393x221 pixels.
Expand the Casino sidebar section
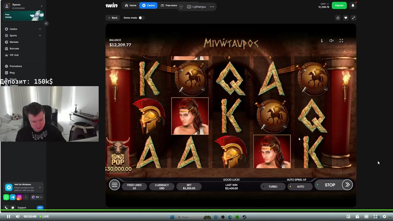coord(40,29)
